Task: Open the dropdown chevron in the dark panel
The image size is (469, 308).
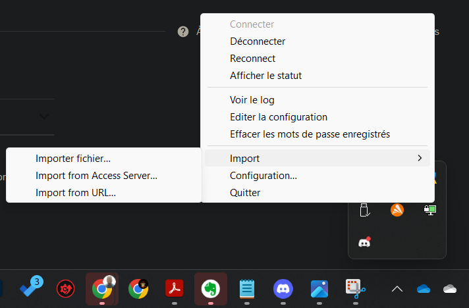Action: tap(44, 116)
